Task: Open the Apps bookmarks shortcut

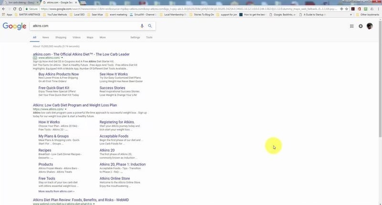Action: [x=7, y=15]
